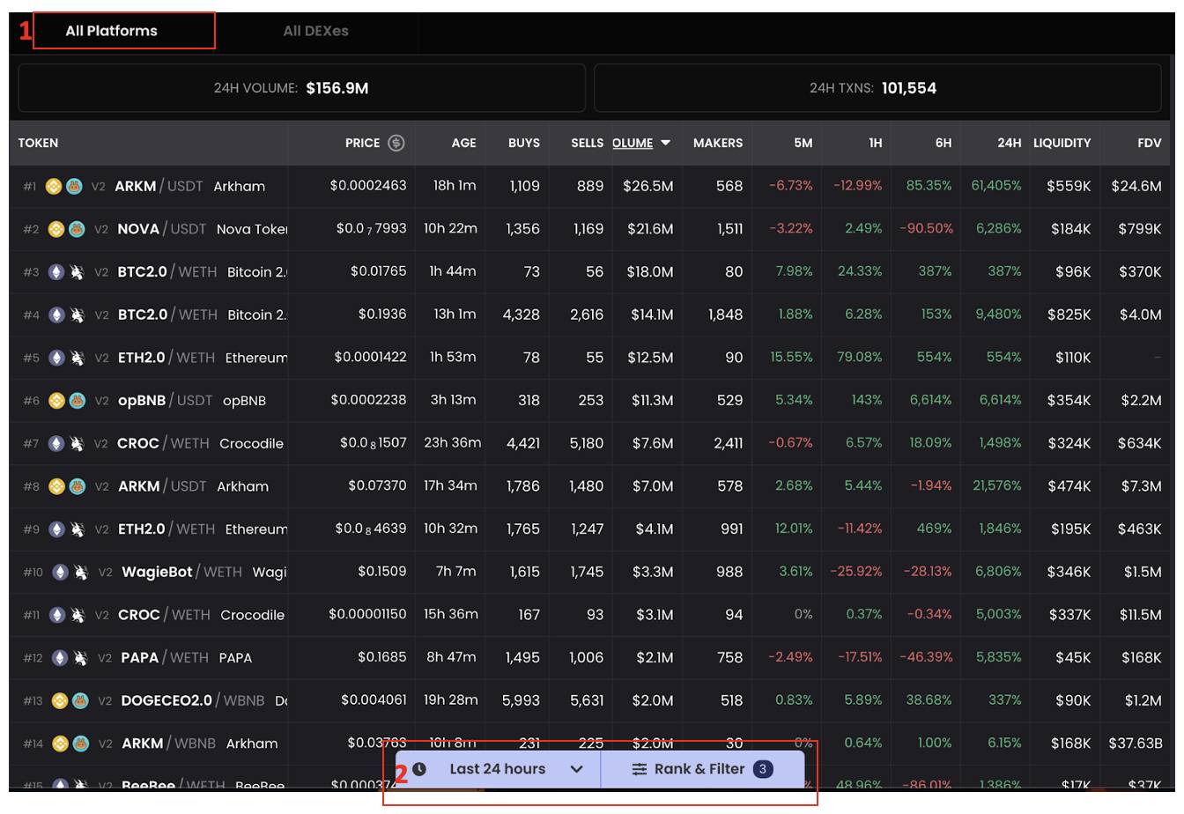Open the WagieBot/WETH pair row
Screen dimensions: 1184x814
pos(590,573)
